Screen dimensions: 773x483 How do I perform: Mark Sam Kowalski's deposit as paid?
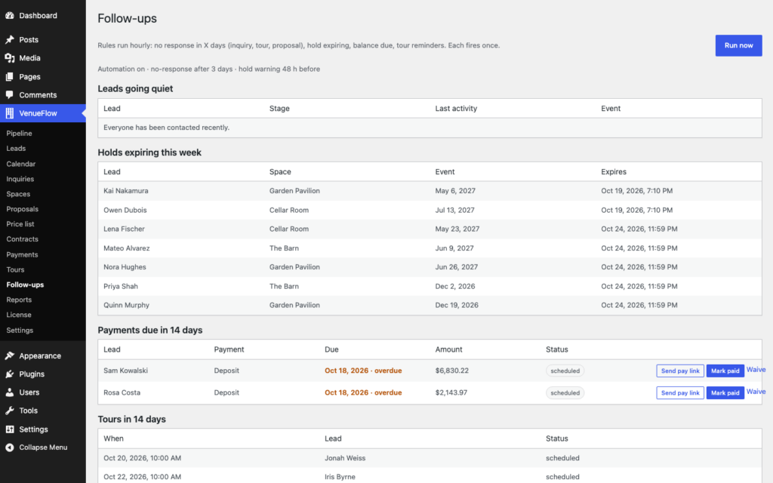click(725, 371)
